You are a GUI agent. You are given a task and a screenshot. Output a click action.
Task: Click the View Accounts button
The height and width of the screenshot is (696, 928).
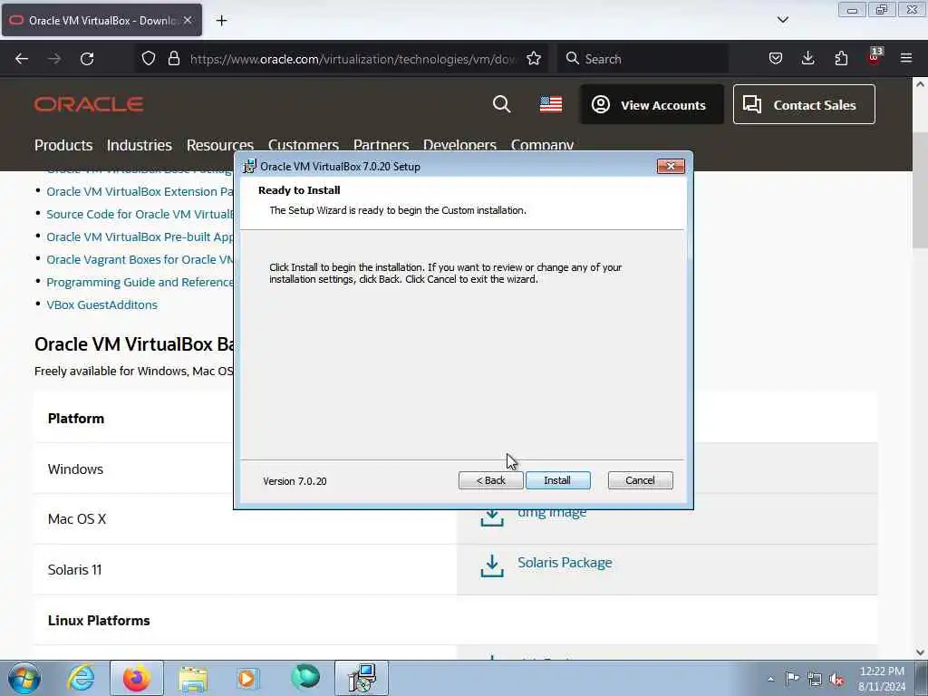click(x=652, y=105)
